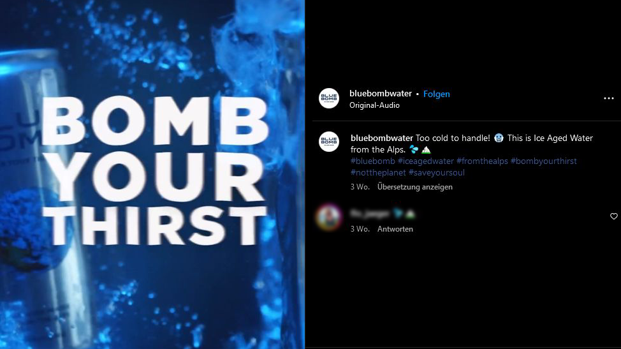Click the Bomb Your Thirst video to pause
The height and width of the screenshot is (349, 621).
click(152, 174)
